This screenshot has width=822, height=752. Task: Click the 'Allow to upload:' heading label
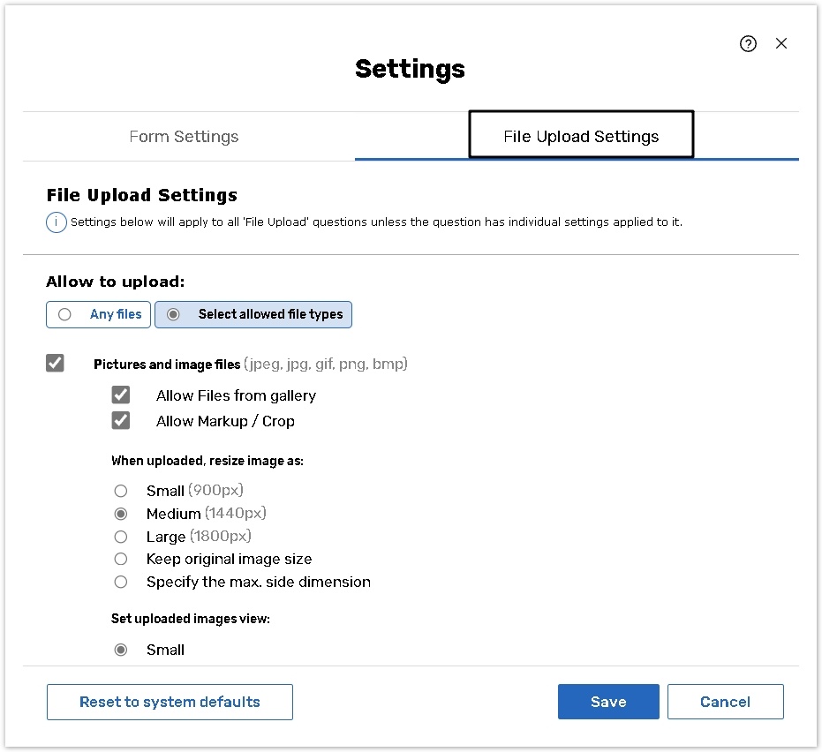[x=116, y=282]
